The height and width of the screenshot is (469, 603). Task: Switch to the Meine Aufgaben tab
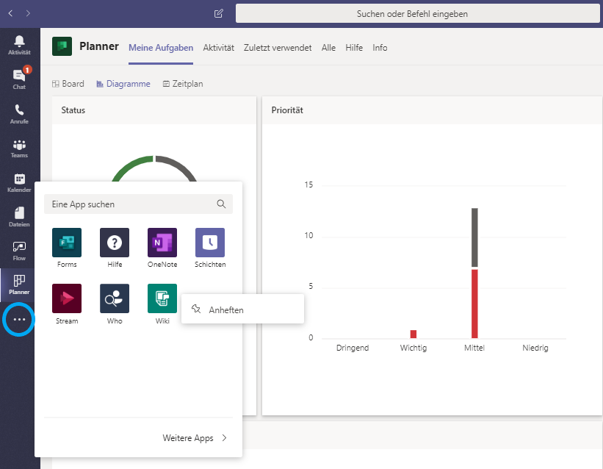point(161,48)
